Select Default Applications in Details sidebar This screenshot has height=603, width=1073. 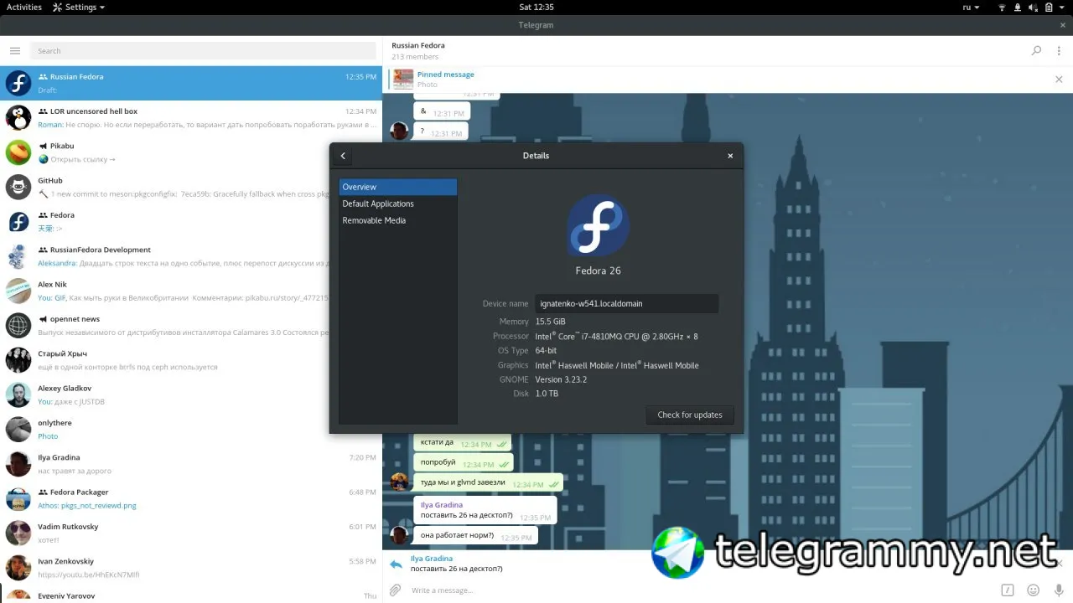click(x=398, y=204)
